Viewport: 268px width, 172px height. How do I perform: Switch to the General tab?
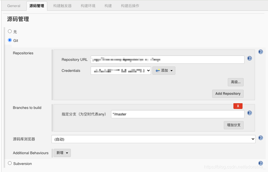tap(14, 6)
